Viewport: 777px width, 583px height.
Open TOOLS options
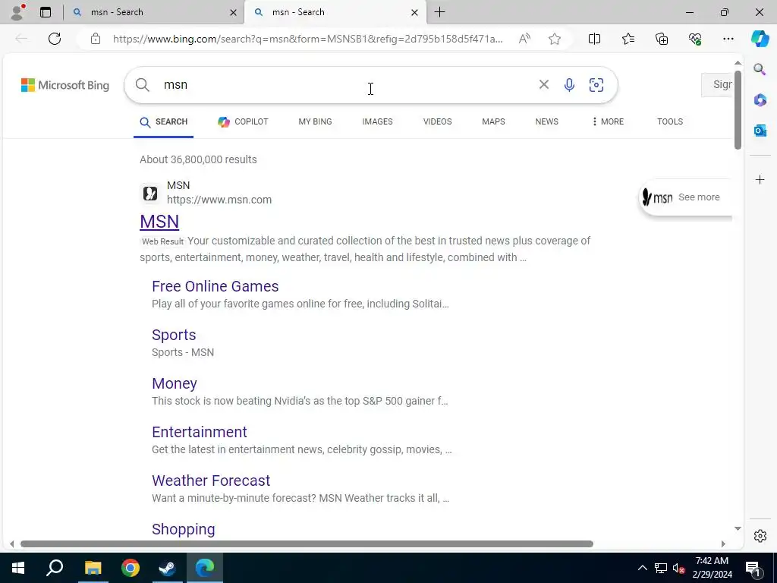click(669, 122)
